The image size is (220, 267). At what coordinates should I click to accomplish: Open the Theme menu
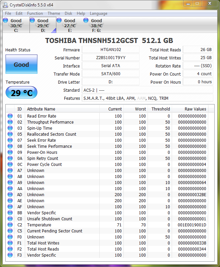click(54, 13)
